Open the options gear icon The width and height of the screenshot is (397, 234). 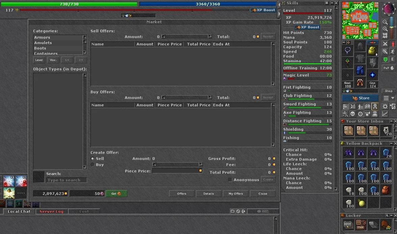coord(385,106)
